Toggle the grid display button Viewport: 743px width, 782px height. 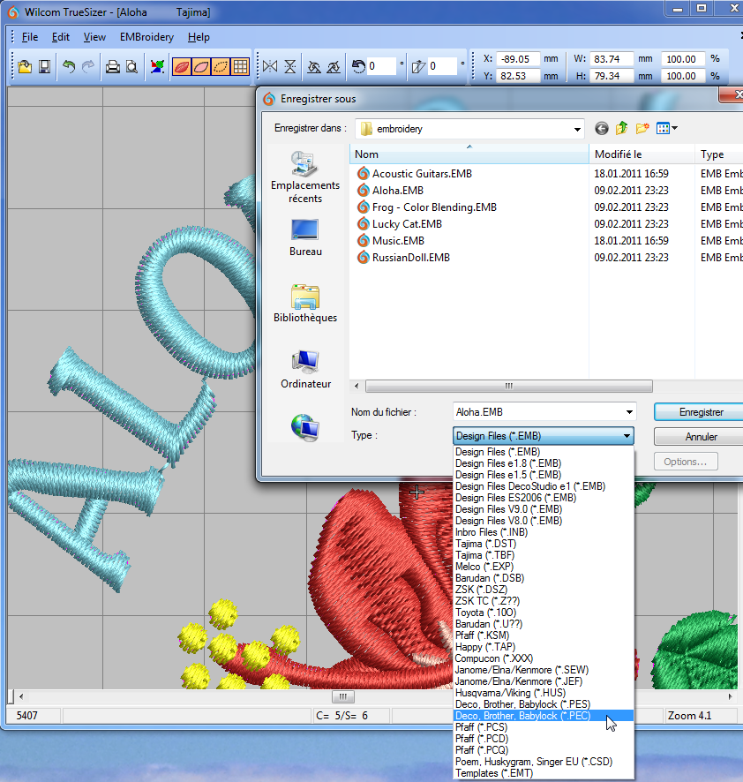click(239, 66)
